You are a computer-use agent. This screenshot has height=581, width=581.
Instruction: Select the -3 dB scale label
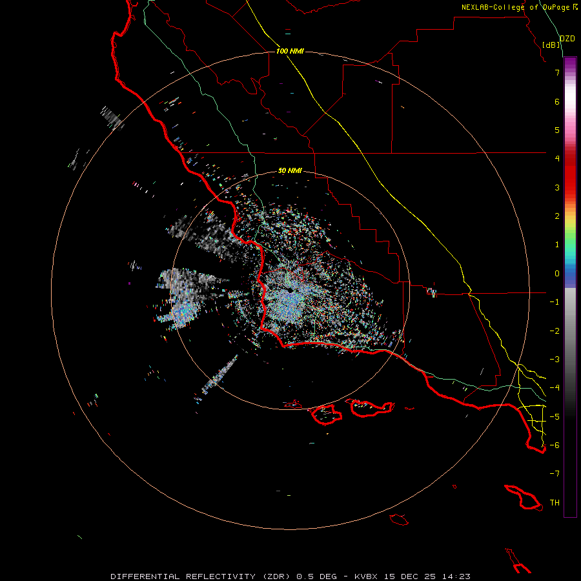click(x=555, y=360)
